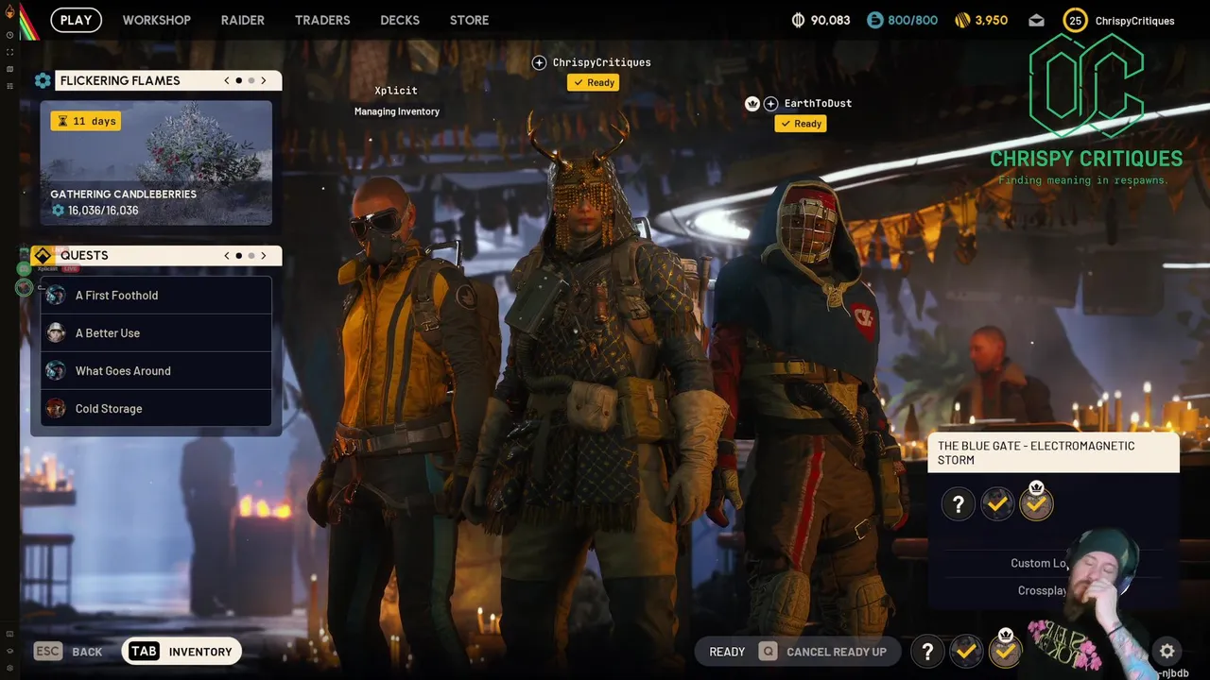Click the coin currency icon beside 90,083
The height and width of the screenshot is (680, 1210).
click(798, 20)
